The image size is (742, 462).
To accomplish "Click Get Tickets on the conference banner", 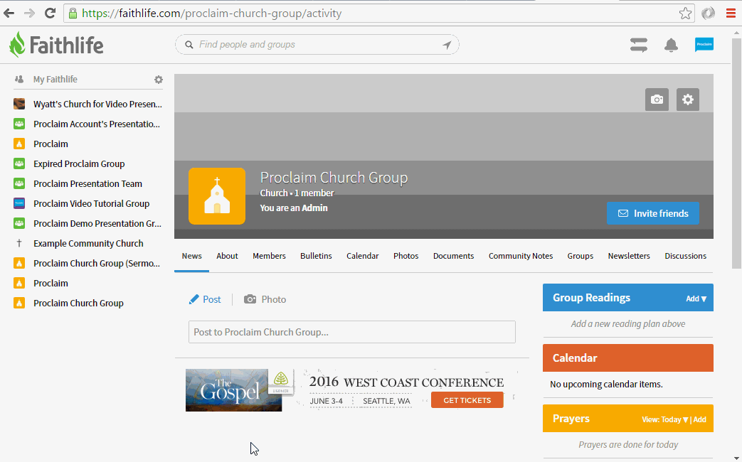I will (x=467, y=400).
